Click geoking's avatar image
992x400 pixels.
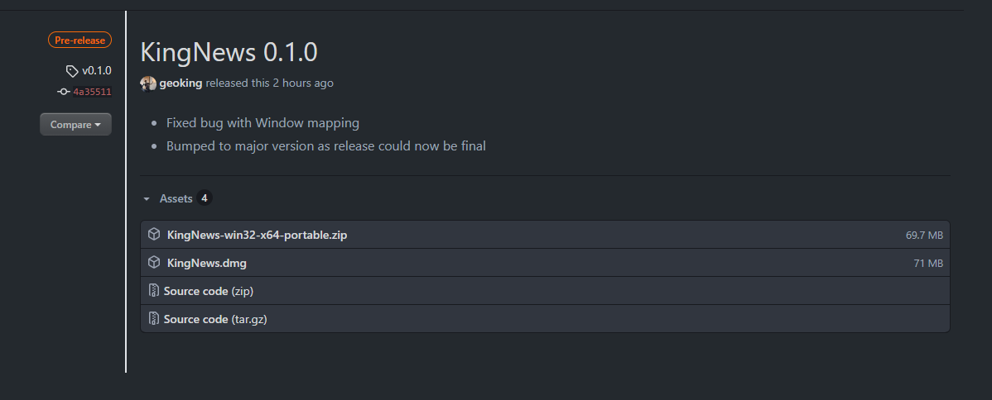[x=148, y=83]
